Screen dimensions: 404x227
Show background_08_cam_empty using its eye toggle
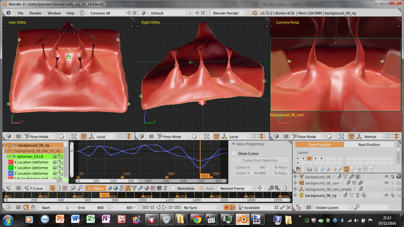point(386,189)
